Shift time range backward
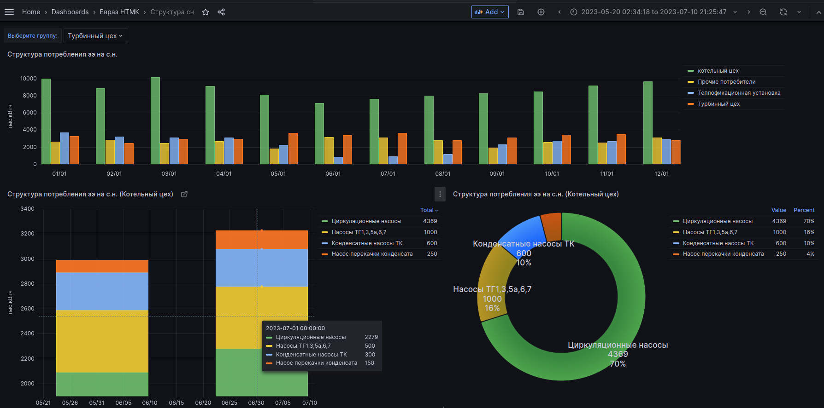824x408 pixels. tap(559, 12)
